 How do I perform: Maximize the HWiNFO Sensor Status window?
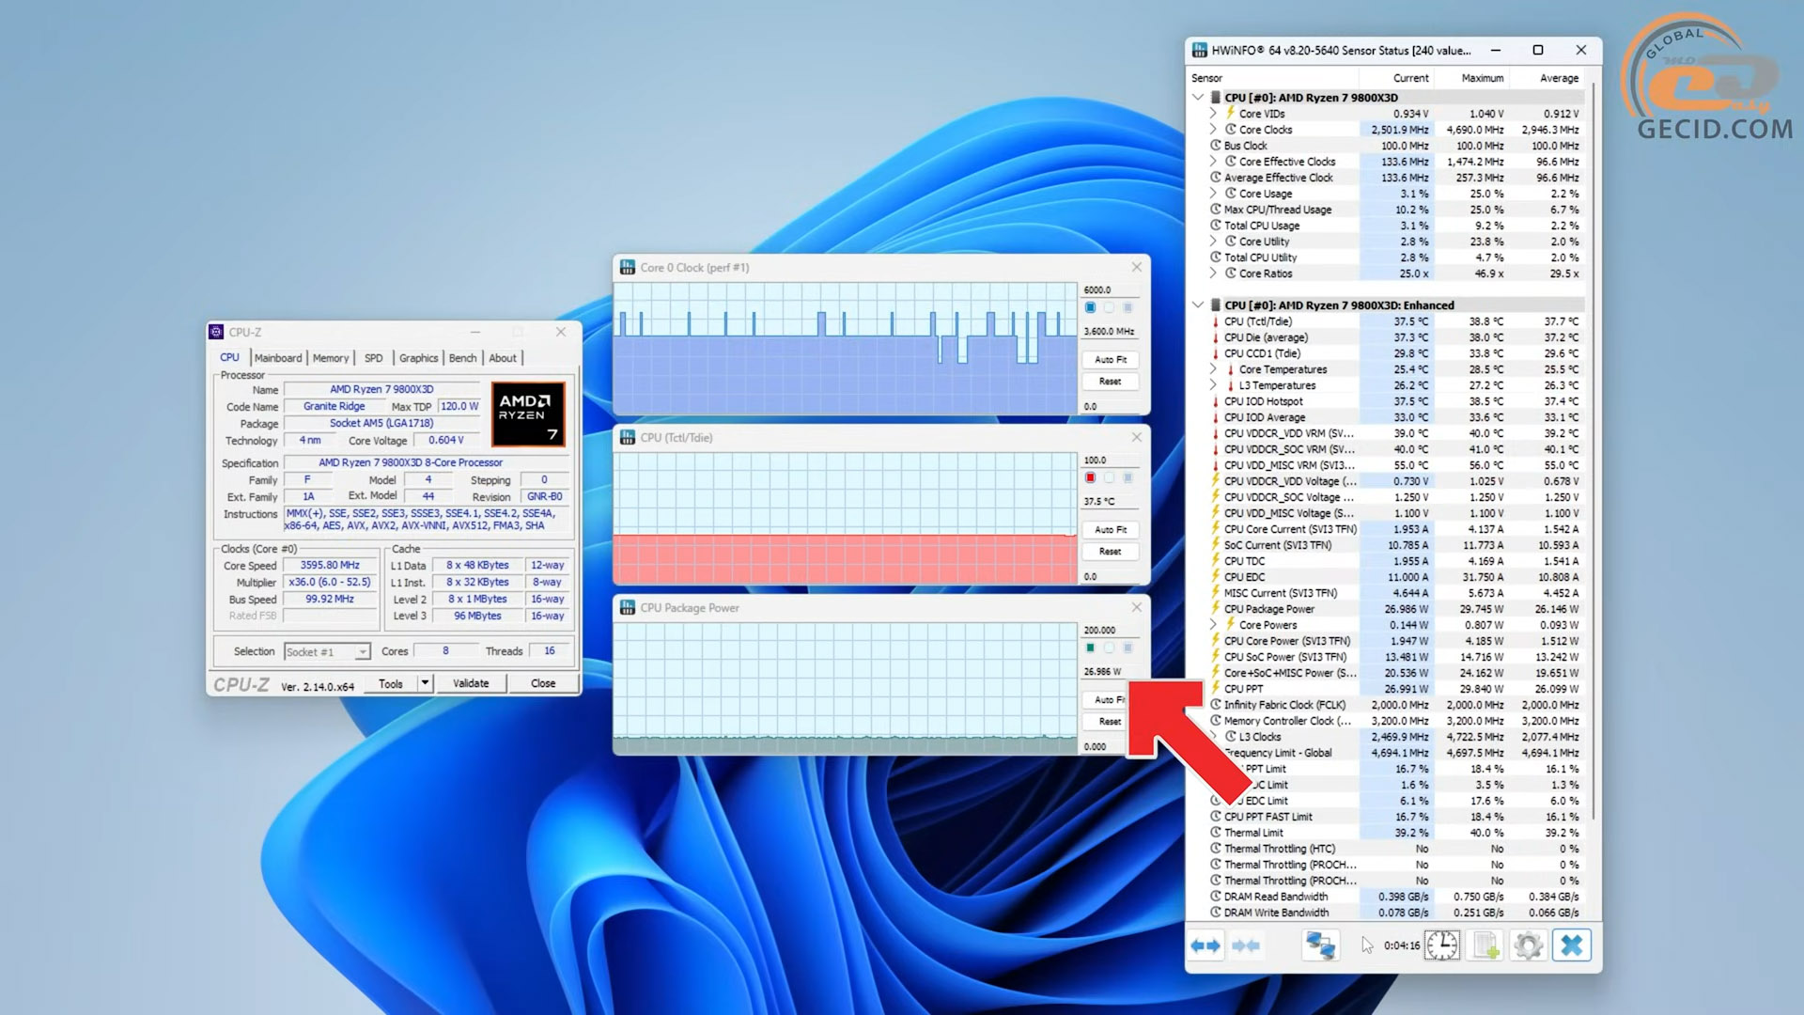[1538, 50]
